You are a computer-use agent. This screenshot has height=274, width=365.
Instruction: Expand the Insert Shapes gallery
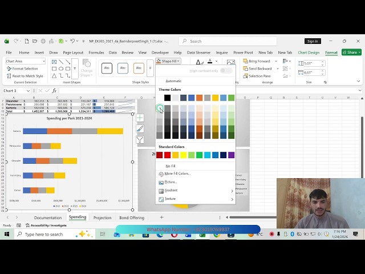click(x=75, y=68)
